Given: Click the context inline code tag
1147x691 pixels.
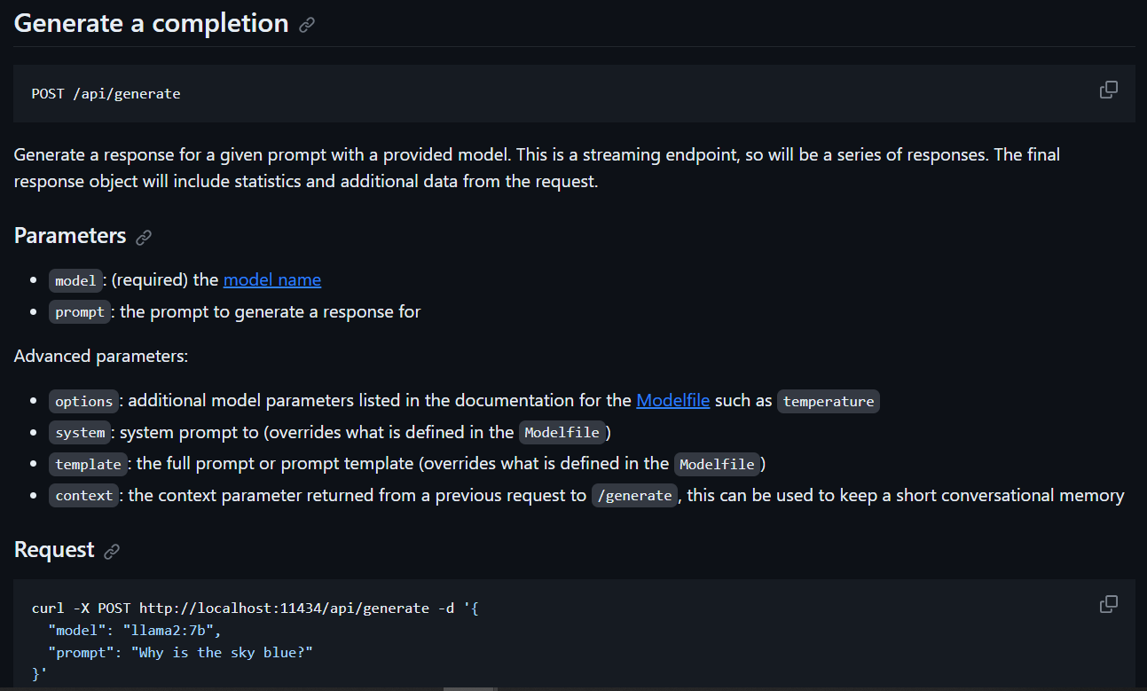Looking at the screenshot, I should pos(84,495).
